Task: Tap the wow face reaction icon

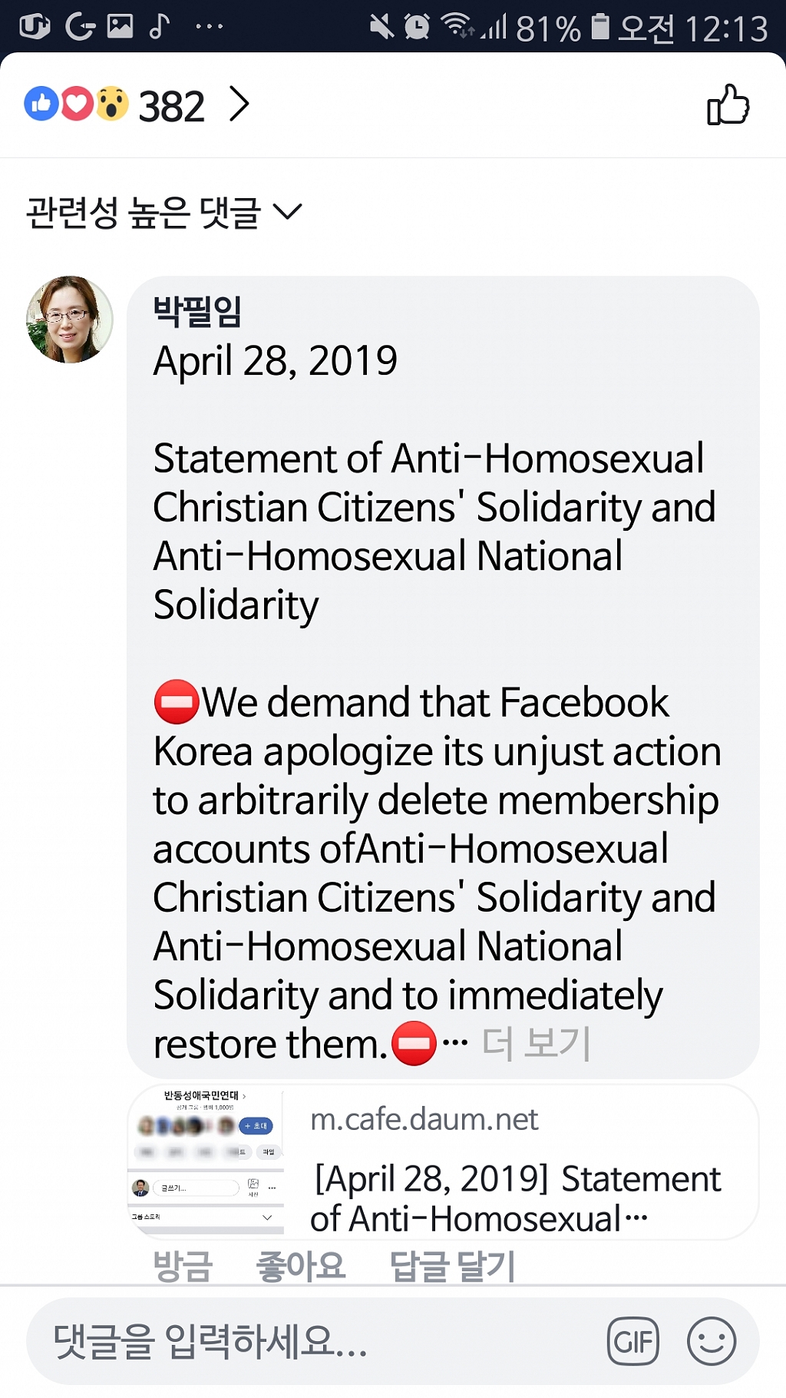Action: pyautogui.click(x=112, y=104)
